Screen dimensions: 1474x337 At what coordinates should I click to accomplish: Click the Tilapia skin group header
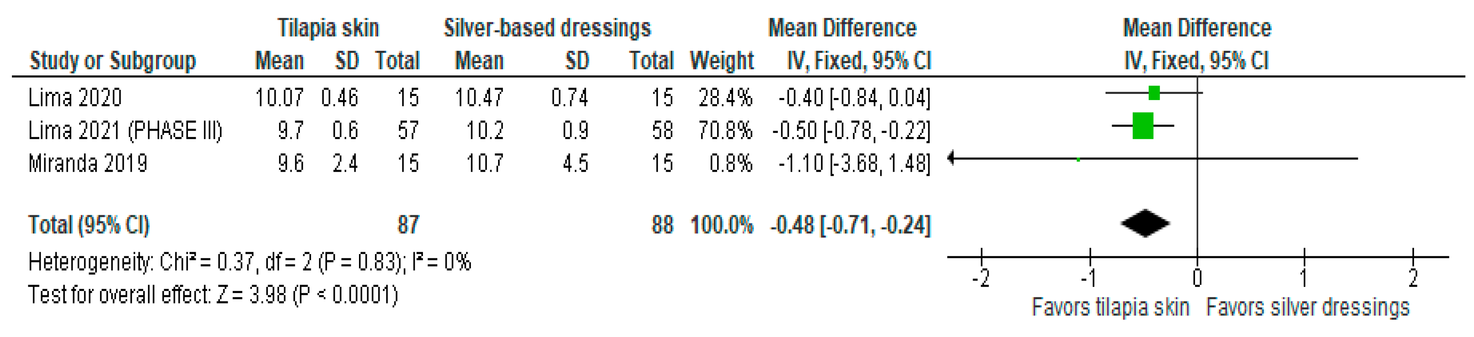328,28
